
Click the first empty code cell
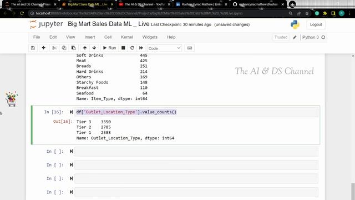(196, 152)
